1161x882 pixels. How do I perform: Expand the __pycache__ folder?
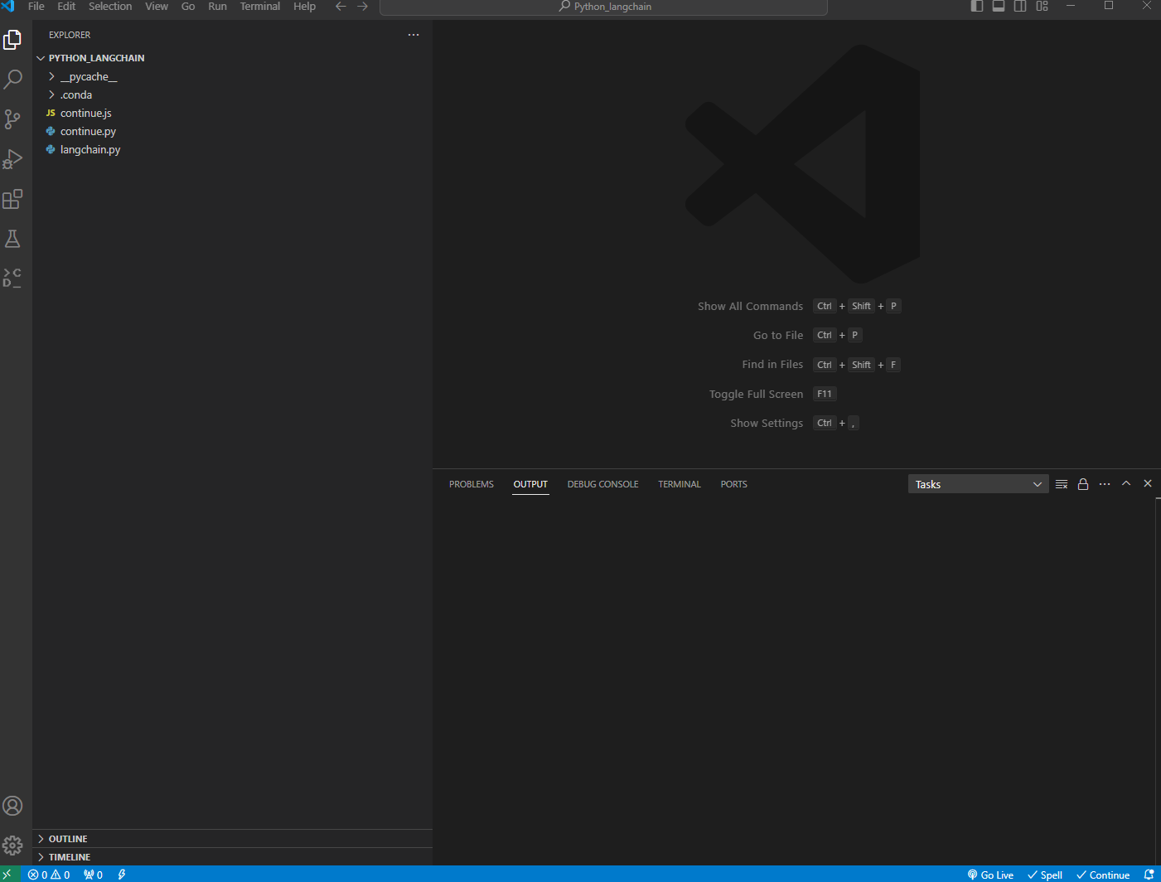232,76
